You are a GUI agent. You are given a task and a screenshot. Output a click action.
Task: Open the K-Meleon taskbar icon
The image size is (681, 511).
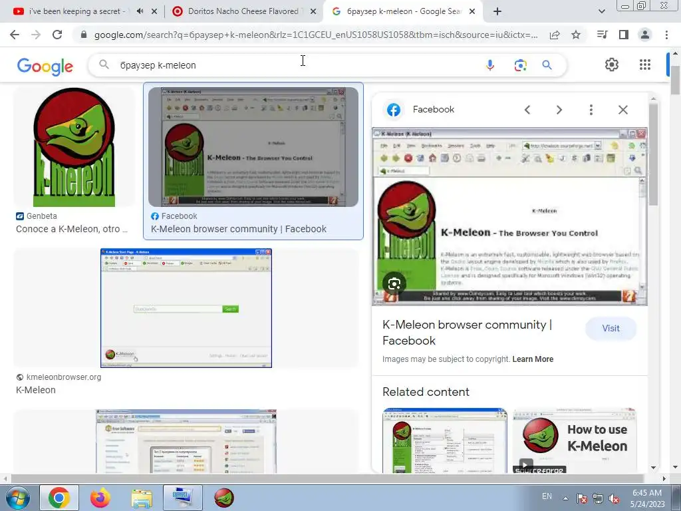click(x=224, y=498)
